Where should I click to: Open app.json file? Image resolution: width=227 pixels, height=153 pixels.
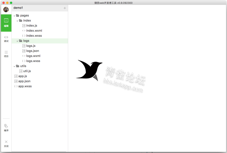(x=24, y=81)
